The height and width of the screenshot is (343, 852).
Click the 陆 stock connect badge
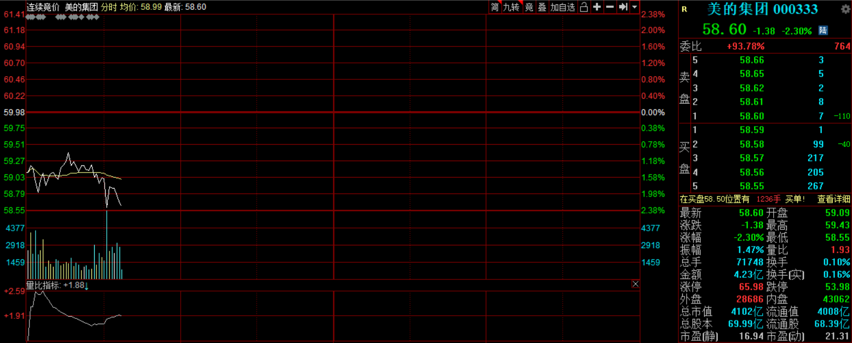tap(823, 31)
